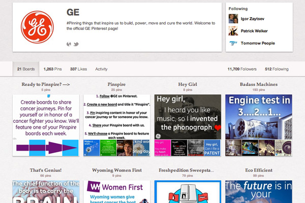Switch to the Activity tab
305x203 pixels.
tap(101, 69)
